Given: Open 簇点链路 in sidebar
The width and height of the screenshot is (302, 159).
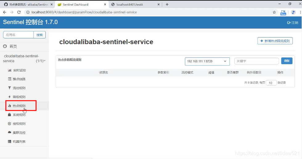Looking at the screenshot, I should (x=19, y=79).
